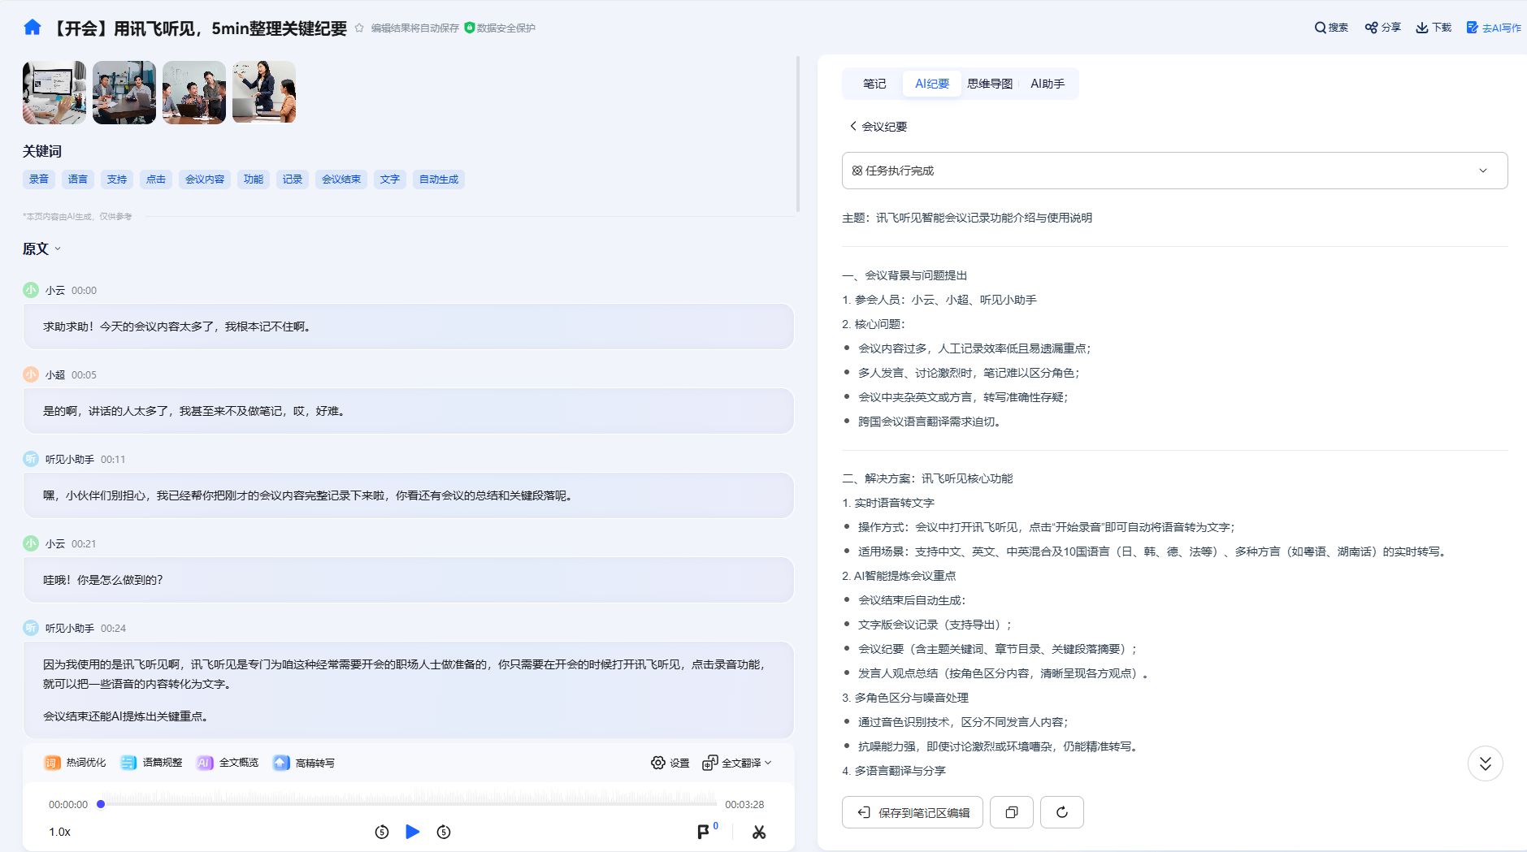
Task: Jump to timestamp 00:05
Action: click(84, 375)
